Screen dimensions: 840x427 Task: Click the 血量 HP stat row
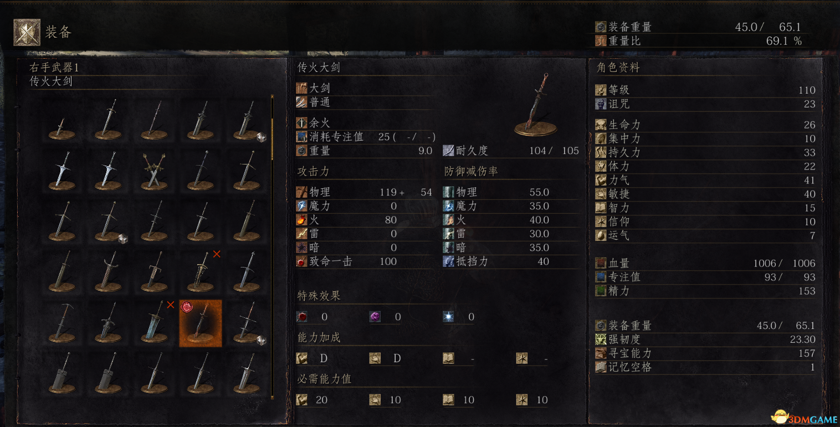pos(705,263)
